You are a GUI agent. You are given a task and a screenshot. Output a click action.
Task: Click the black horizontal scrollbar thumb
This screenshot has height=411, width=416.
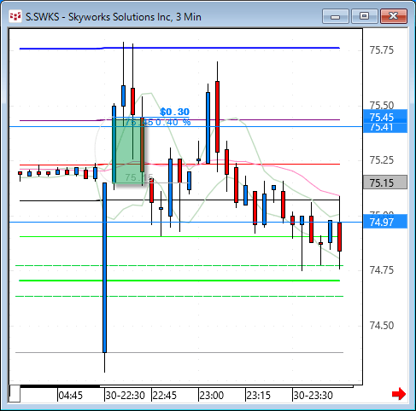coord(60,386)
